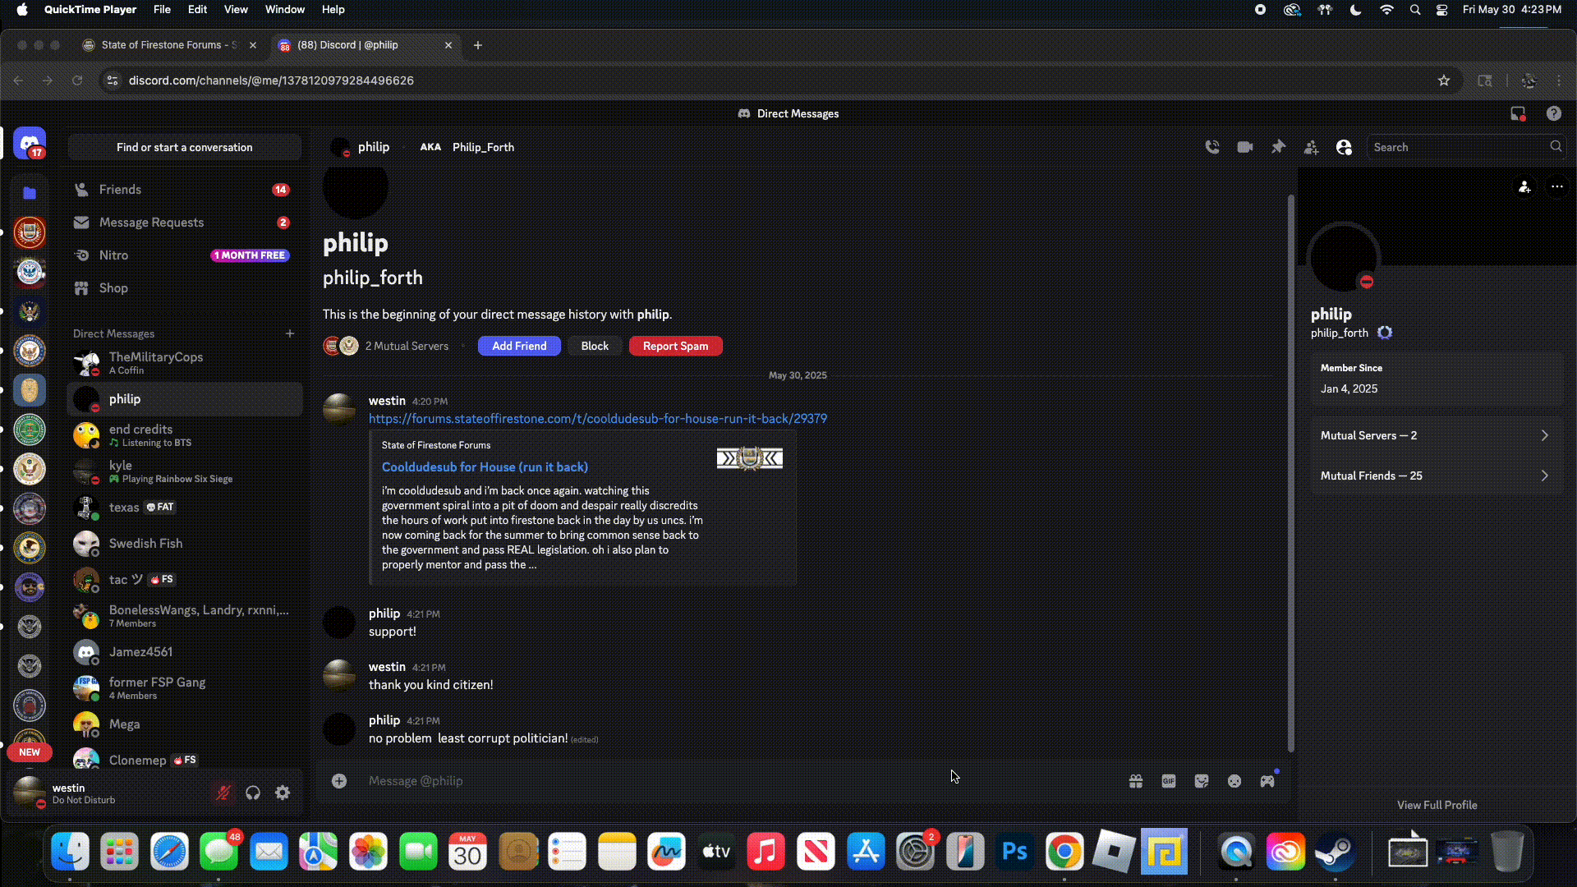Expand Mutual Servers section
1577x887 pixels.
[1437, 435]
